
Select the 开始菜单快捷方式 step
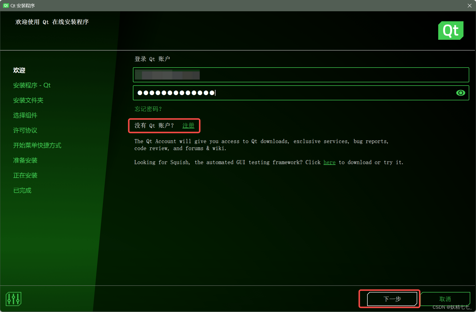[37, 145]
